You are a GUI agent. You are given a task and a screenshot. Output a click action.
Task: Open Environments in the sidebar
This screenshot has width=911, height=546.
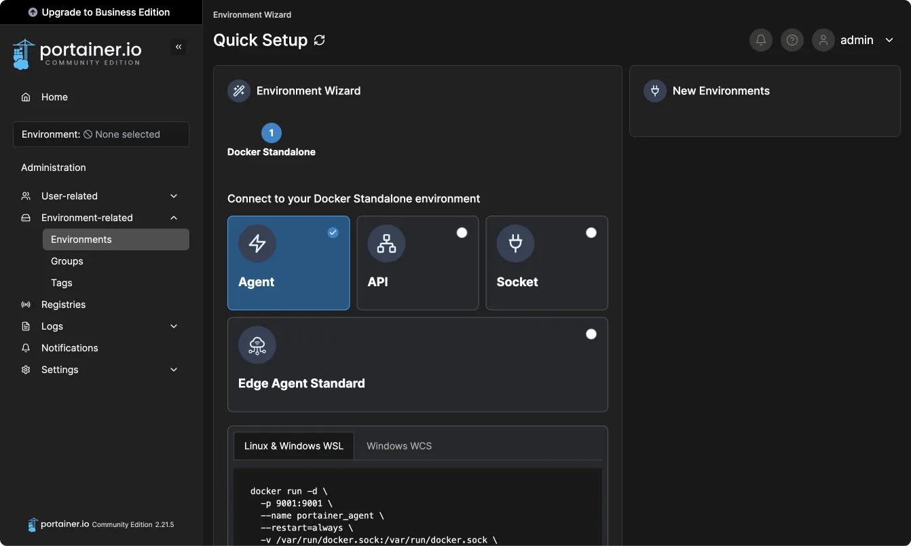(115, 239)
